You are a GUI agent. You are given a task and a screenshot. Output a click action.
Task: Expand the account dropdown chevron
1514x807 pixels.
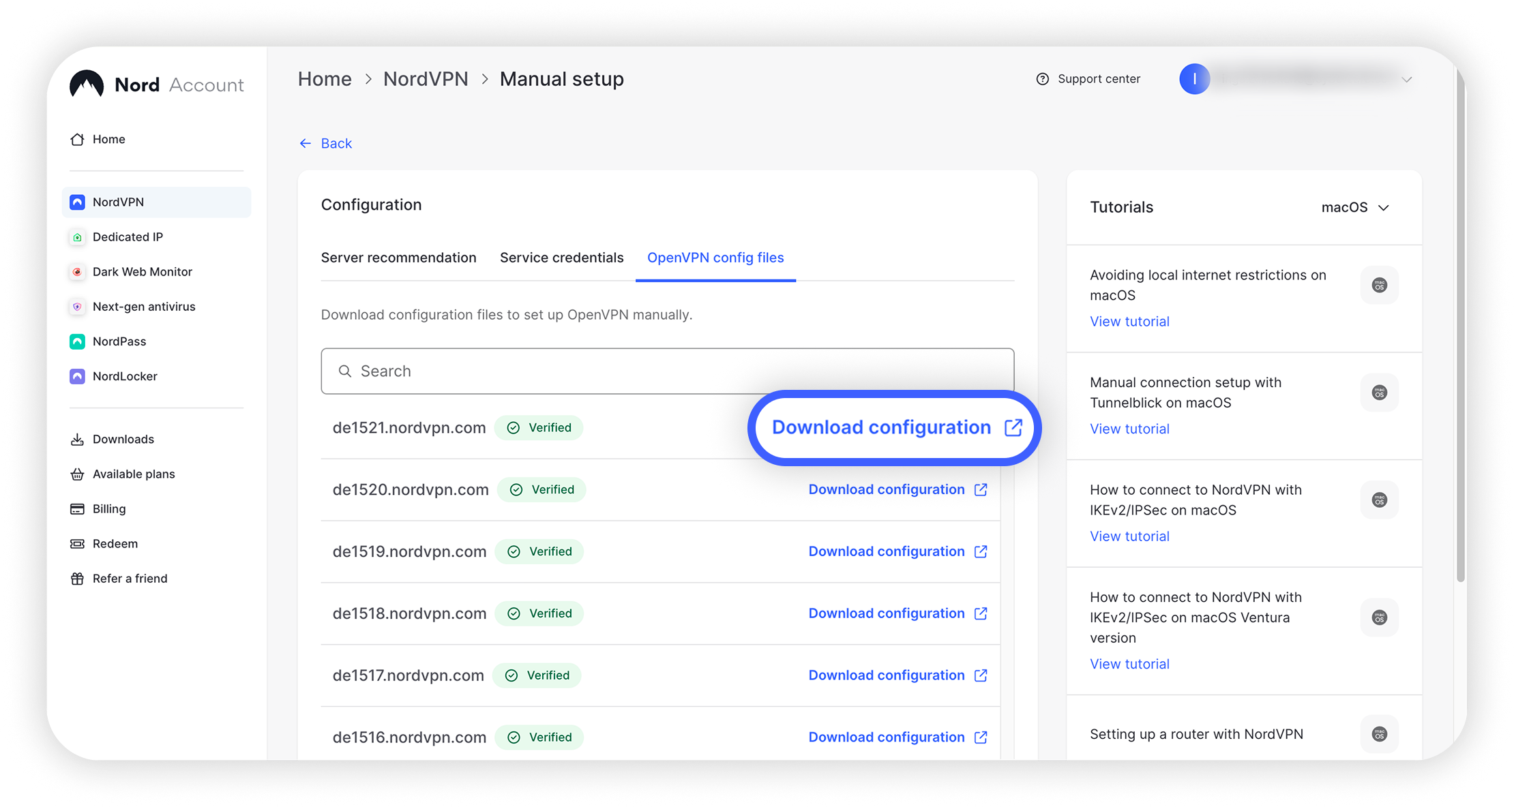tap(1406, 80)
